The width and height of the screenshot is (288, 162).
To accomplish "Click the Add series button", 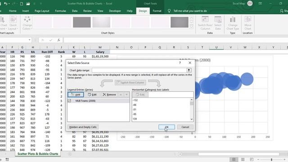I will point(76,94).
